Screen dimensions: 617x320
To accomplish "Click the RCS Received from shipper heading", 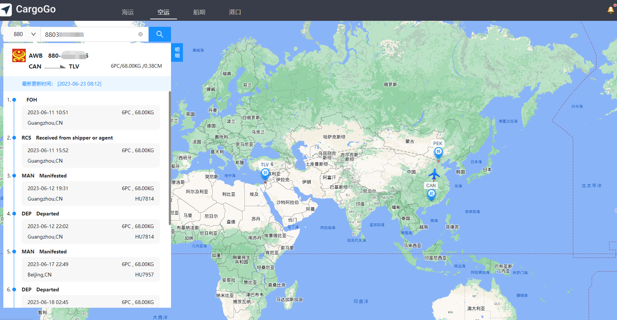I will point(67,138).
